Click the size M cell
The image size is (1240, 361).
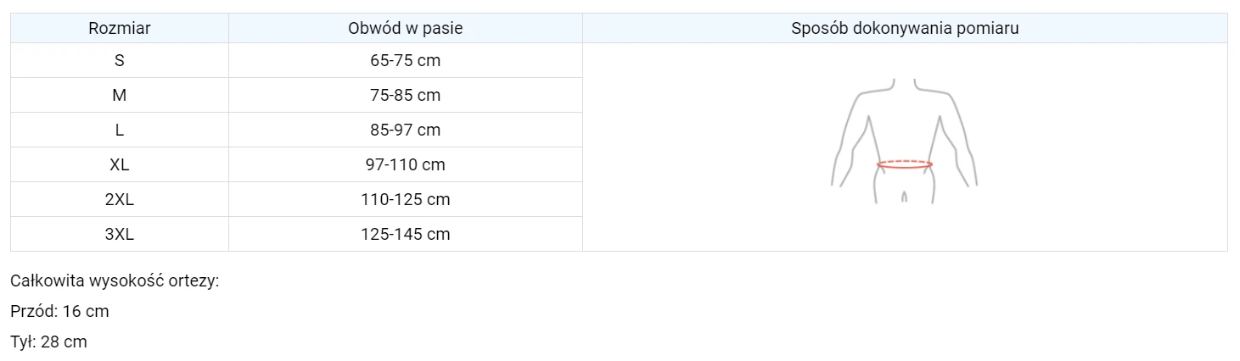click(120, 96)
